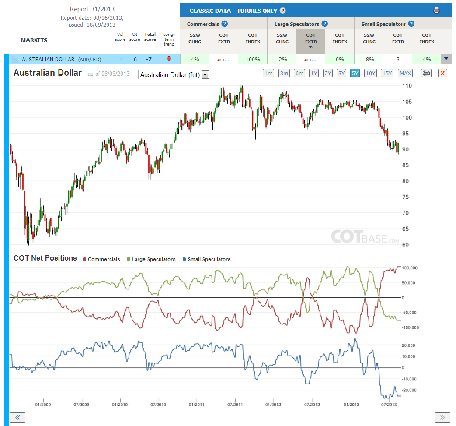Go to previous with double-left arrow button
Image resolution: width=456 pixels, height=426 pixels.
point(18,418)
